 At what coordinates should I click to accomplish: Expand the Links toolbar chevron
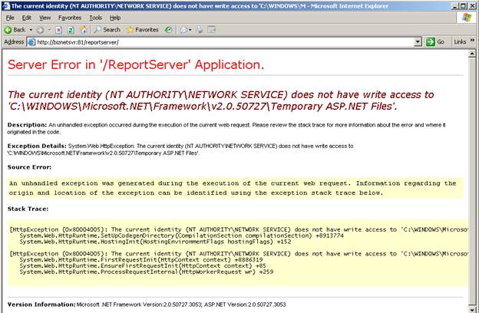click(472, 40)
